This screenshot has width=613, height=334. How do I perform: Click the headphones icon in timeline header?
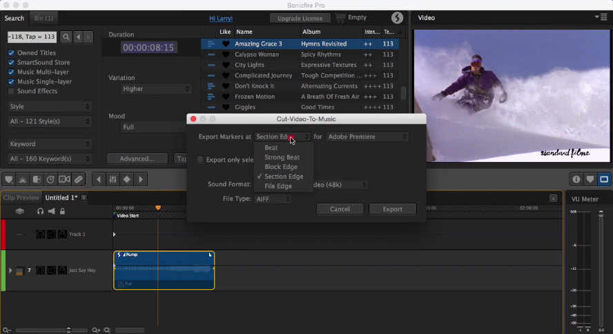click(x=40, y=211)
